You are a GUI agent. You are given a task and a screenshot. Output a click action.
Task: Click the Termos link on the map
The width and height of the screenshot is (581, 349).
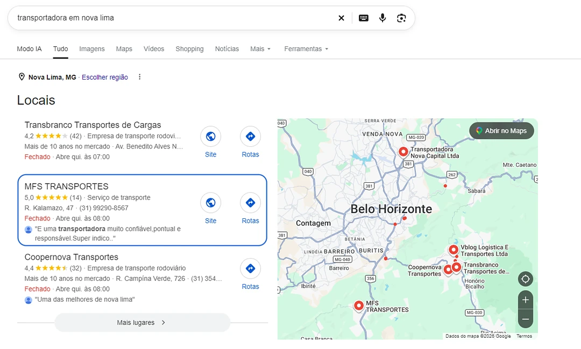(524, 336)
